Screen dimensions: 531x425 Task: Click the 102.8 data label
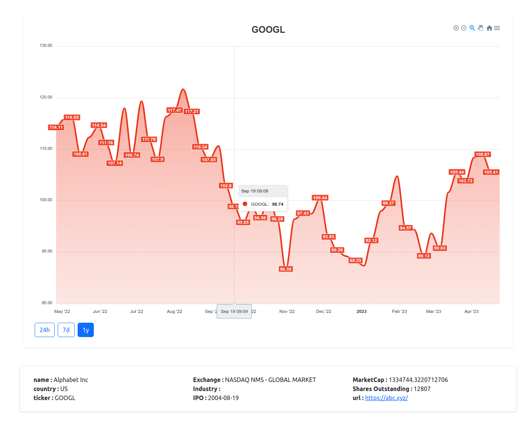226,186
